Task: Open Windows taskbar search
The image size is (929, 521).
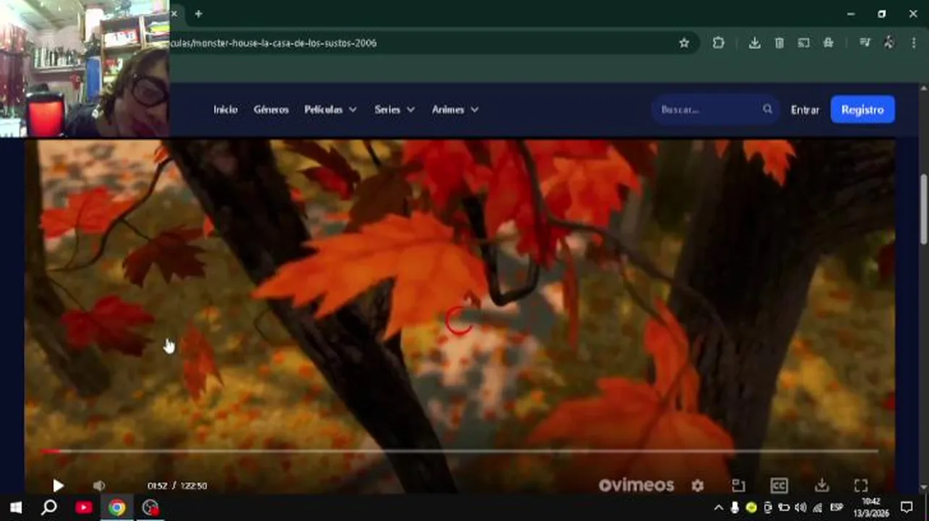Action: click(x=49, y=507)
